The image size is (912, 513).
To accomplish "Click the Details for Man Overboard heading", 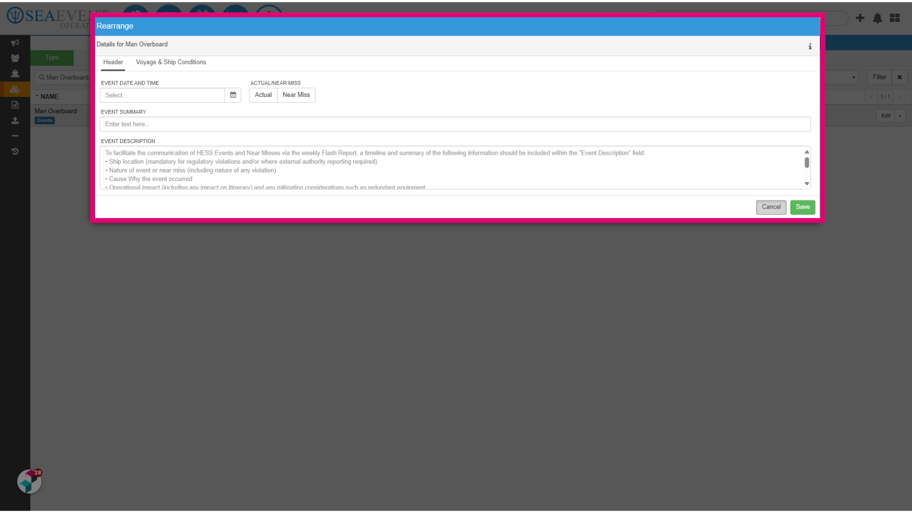I will point(132,44).
